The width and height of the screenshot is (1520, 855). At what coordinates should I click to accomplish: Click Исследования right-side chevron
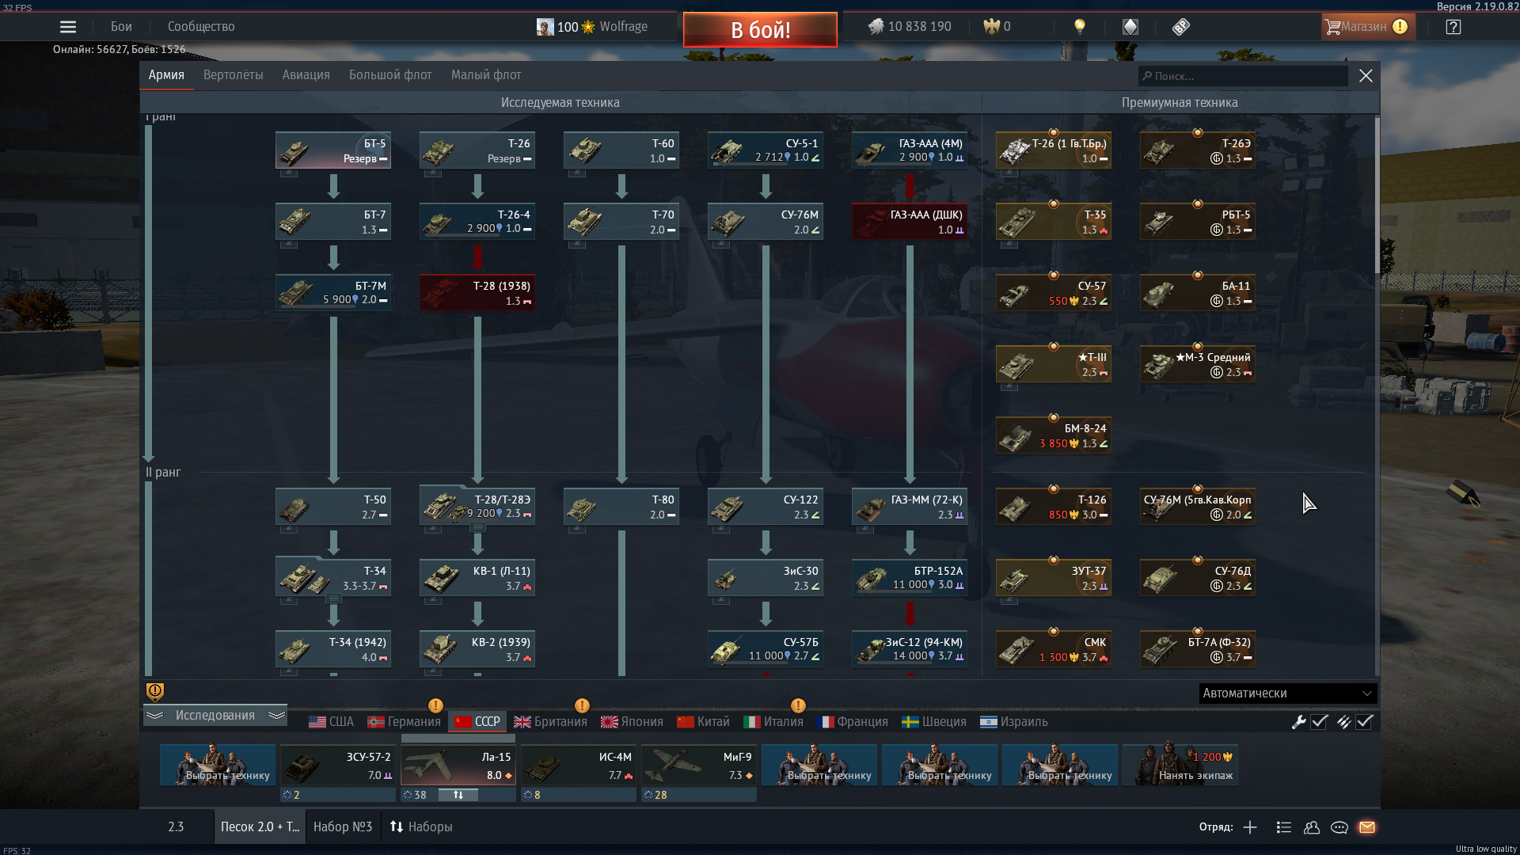[x=276, y=716]
